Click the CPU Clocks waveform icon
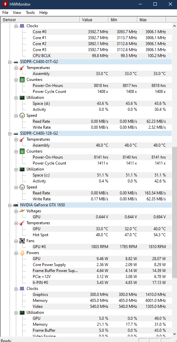The image size is (177, 342). (x=22, y=26)
